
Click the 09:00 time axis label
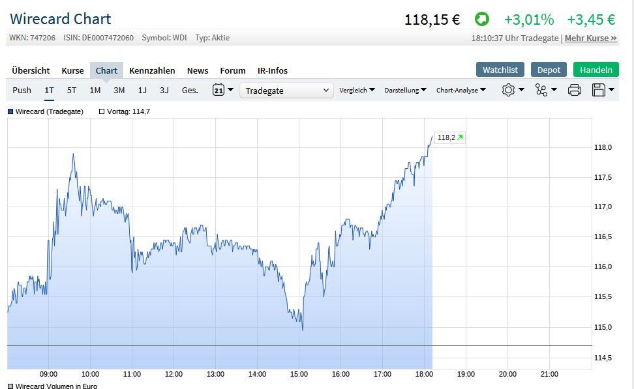(x=48, y=374)
